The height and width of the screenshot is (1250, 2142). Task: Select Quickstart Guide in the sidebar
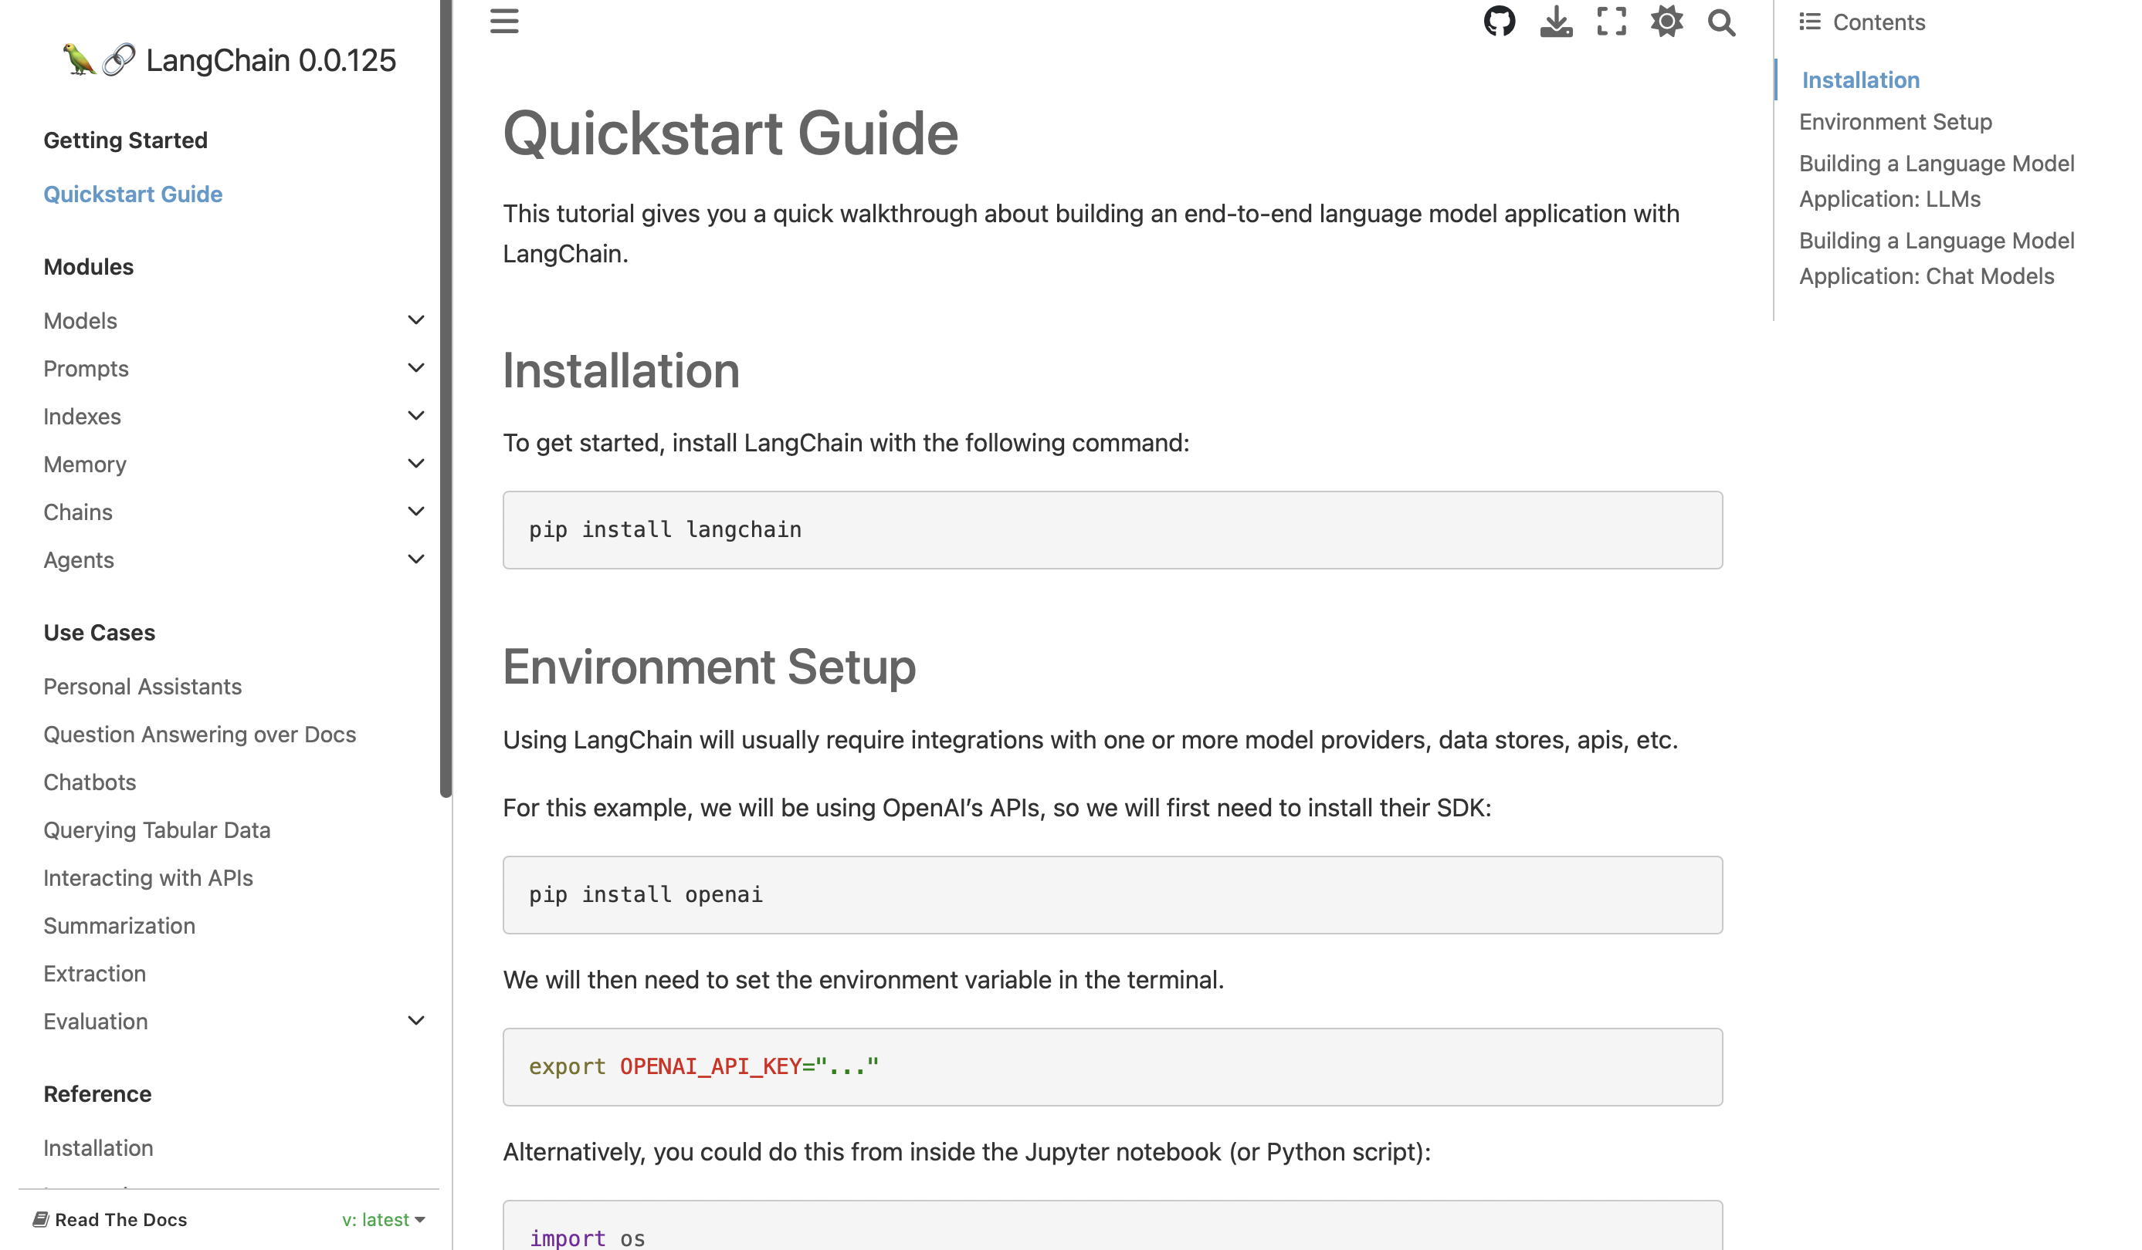tap(133, 194)
